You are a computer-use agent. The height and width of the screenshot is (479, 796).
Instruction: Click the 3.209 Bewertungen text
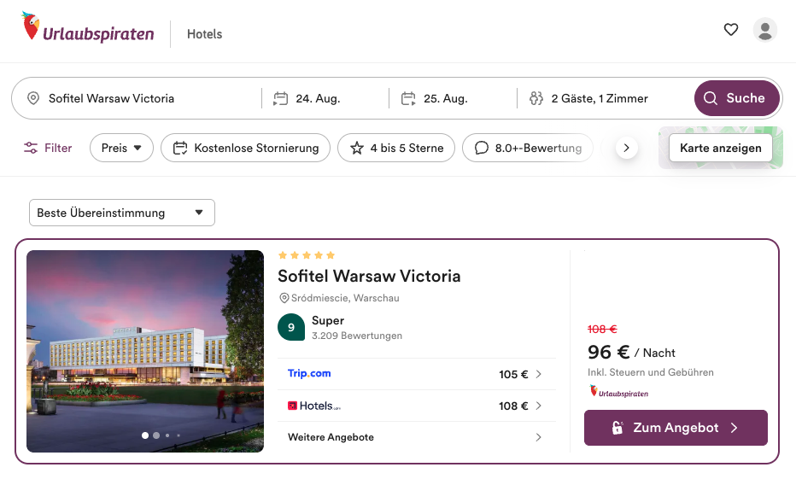point(357,336)
